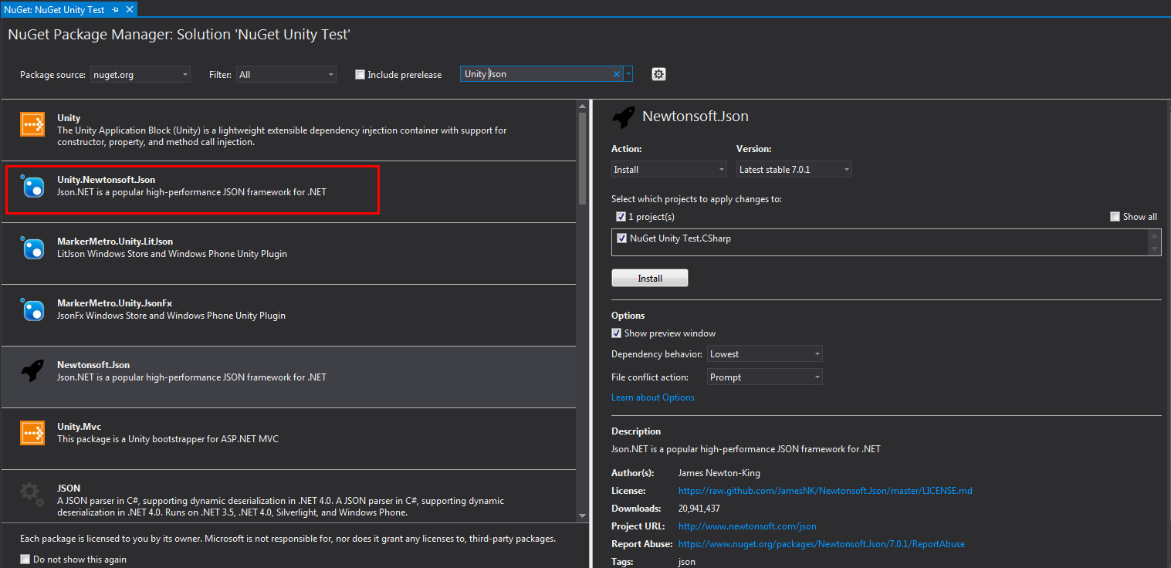
Task: Select the MarkerMetro.Unity.LitJson package title
Action: (115, 242)
